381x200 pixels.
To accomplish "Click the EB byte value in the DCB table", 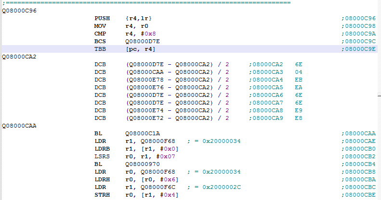I will (298, 80).
